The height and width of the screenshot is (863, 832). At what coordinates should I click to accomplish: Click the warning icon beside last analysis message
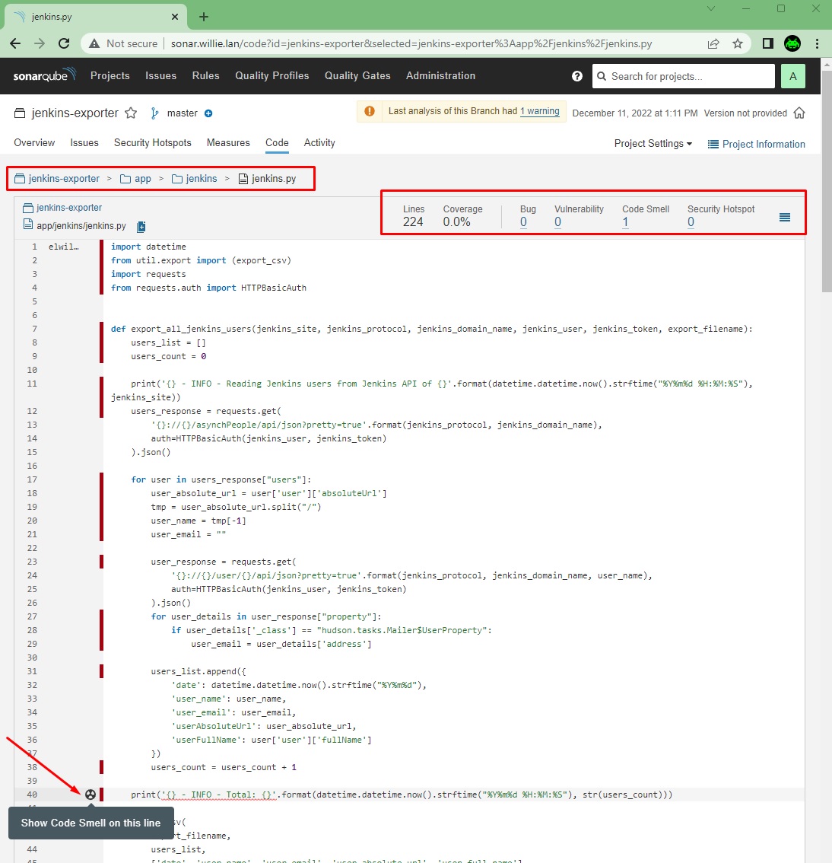(369, 111)
